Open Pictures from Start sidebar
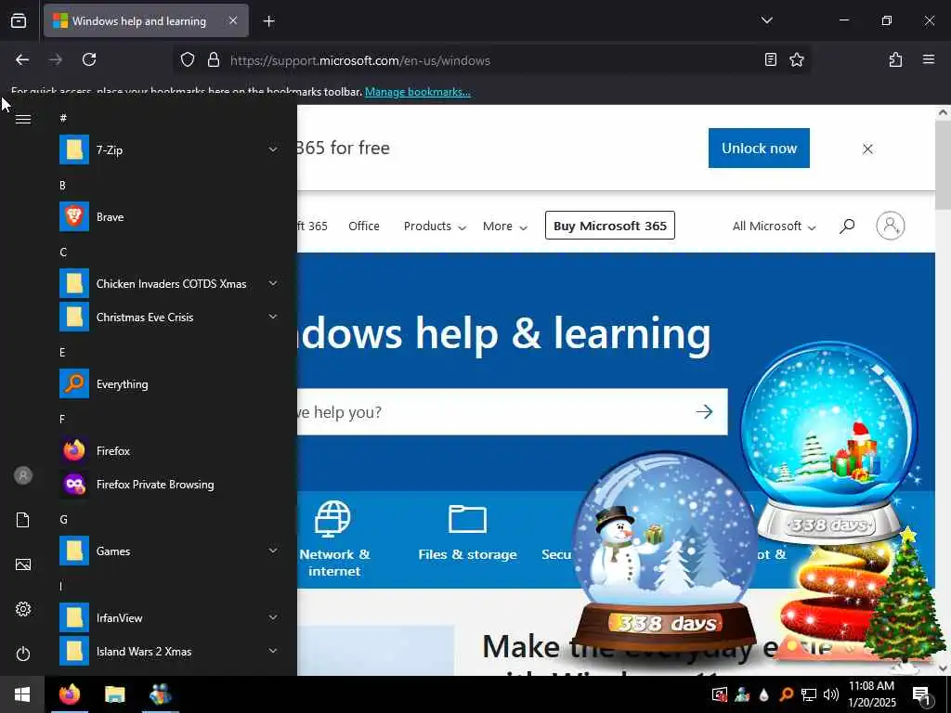 point(23,564)
